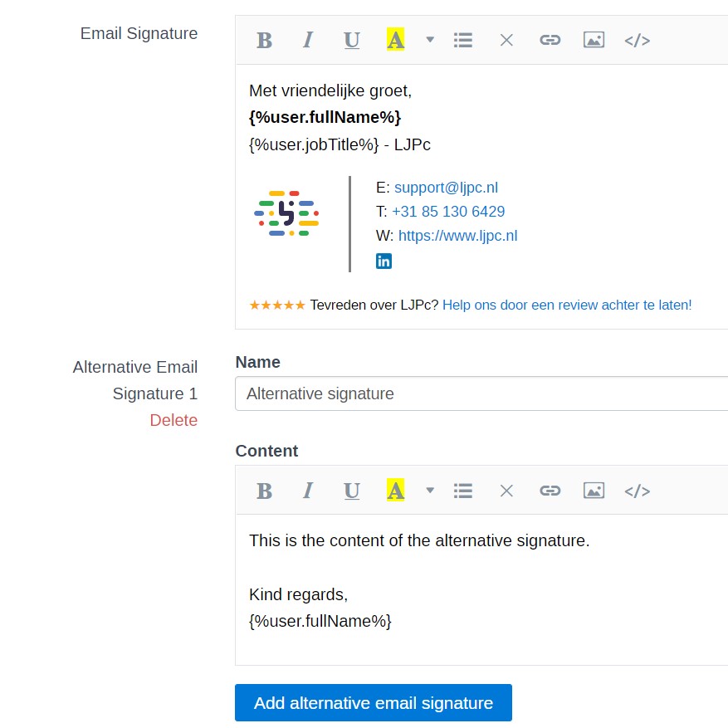The width and height of the screenshot is (728, 728).
Task: Open code view in Email Signature editor
Action: point(637,40)
